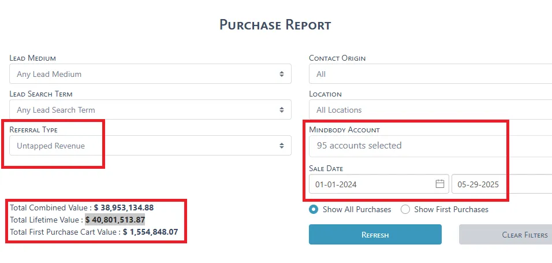The height and width of the screenshot is (263, 552).
Task: Click the Clear Filters button
Action: (506, 235)
